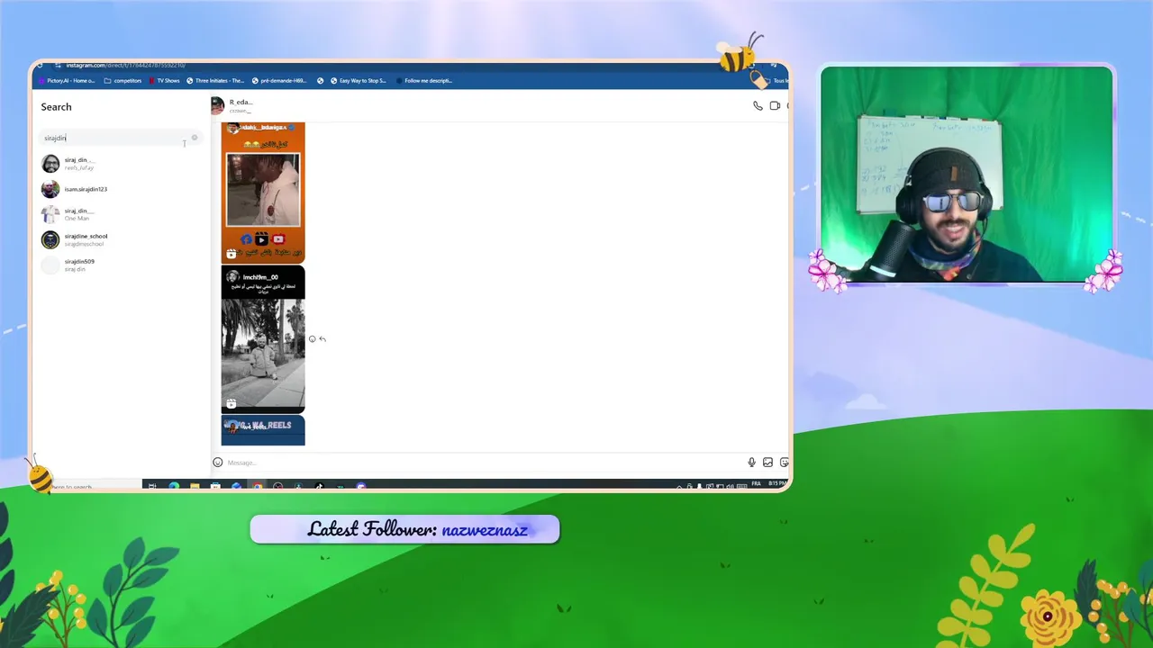Open search result isam.sirajdin123

click(x=120, y=189)
